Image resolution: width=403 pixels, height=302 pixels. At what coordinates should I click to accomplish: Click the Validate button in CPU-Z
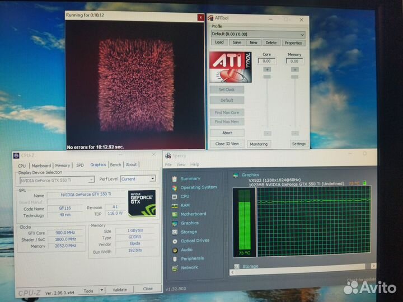pos(120,289)
